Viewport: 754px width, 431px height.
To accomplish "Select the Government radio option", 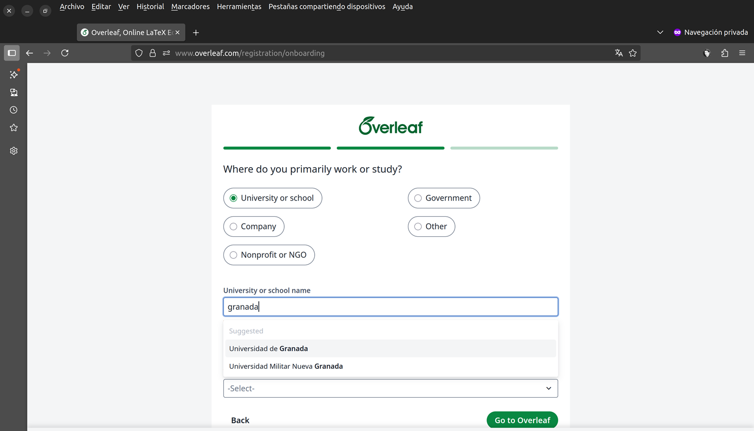I will 418,198.
